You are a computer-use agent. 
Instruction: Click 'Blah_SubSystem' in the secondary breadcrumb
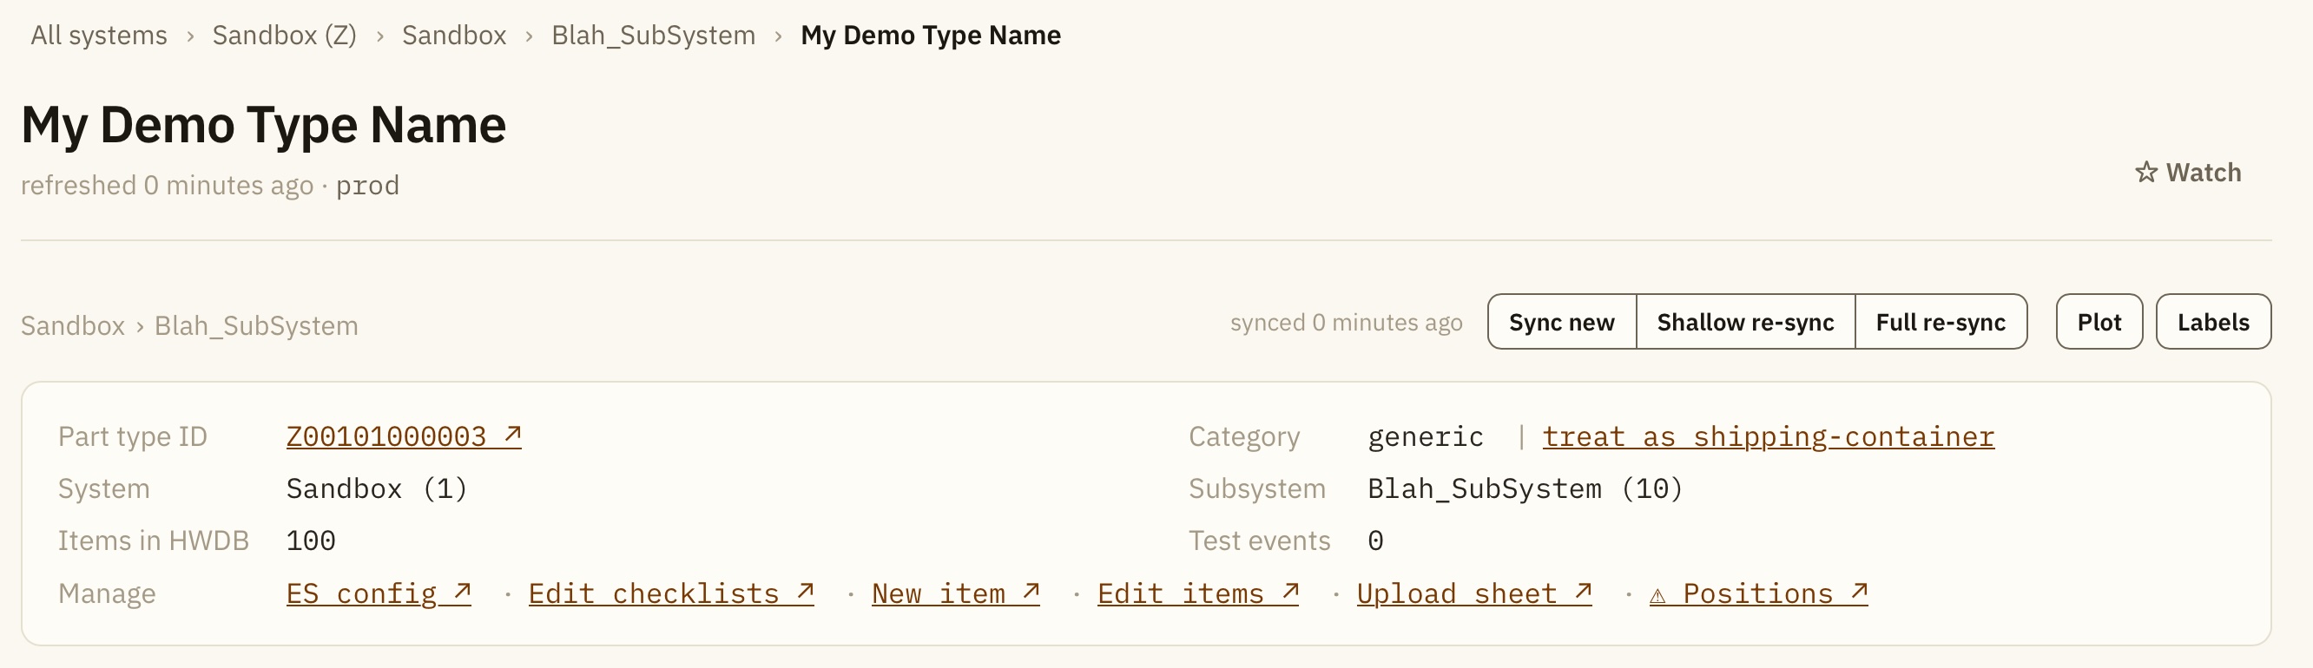[256, 325]
